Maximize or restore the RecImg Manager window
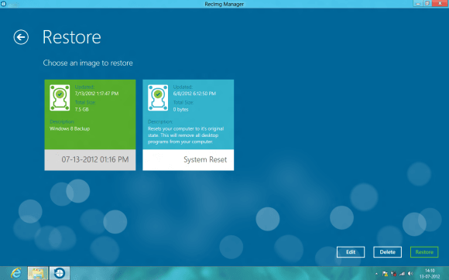The height and width of the screenshot is (280, 449). click(x=427, y=3)
